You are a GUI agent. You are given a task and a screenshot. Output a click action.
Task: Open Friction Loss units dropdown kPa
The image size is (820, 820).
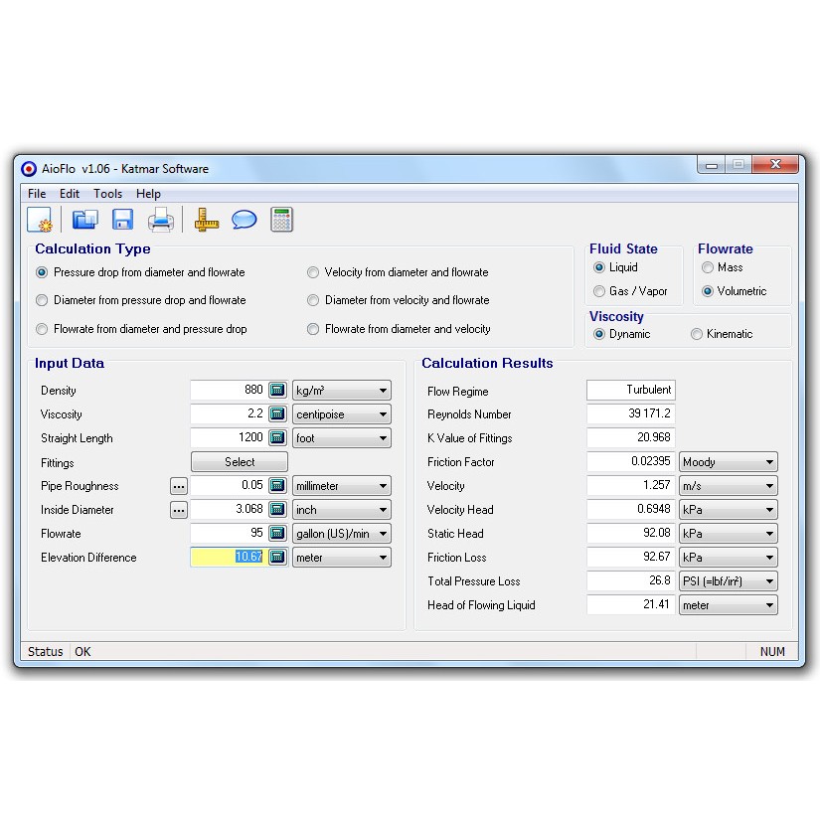tap(728, 557)
